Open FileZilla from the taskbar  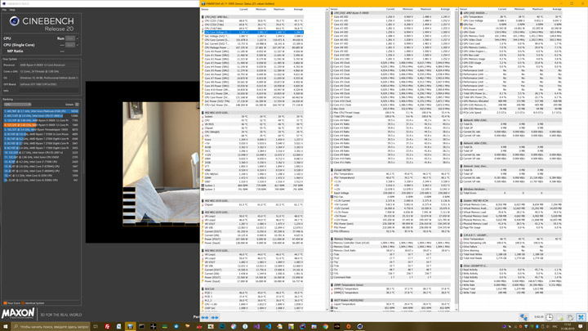pos(107,326)
